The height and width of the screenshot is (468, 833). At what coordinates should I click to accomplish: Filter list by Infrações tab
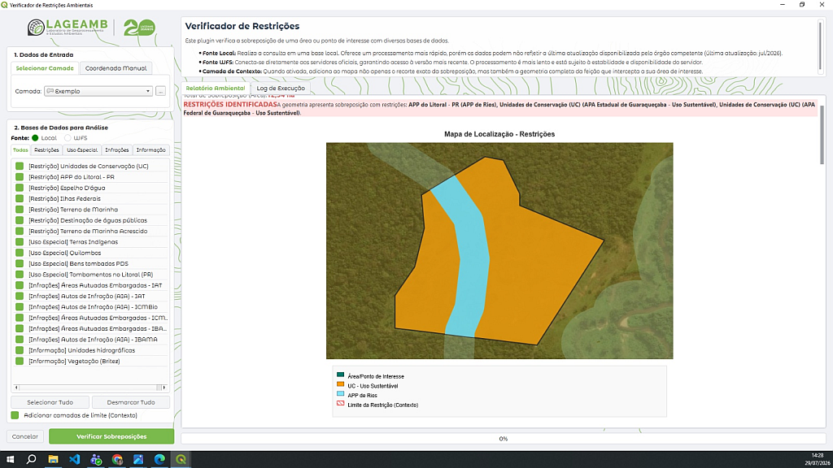(117, 150)
